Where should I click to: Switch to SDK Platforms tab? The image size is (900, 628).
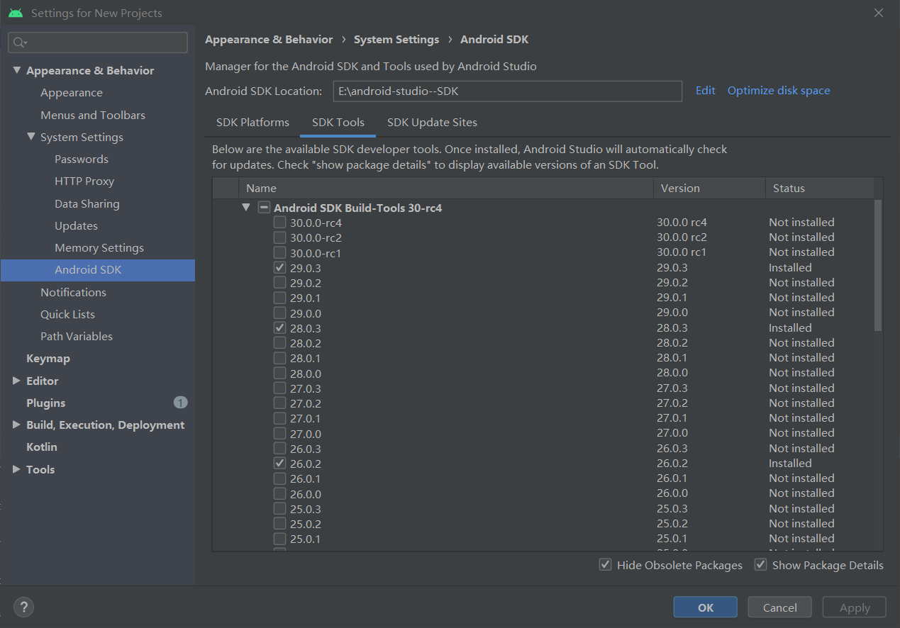pos(252,123)
